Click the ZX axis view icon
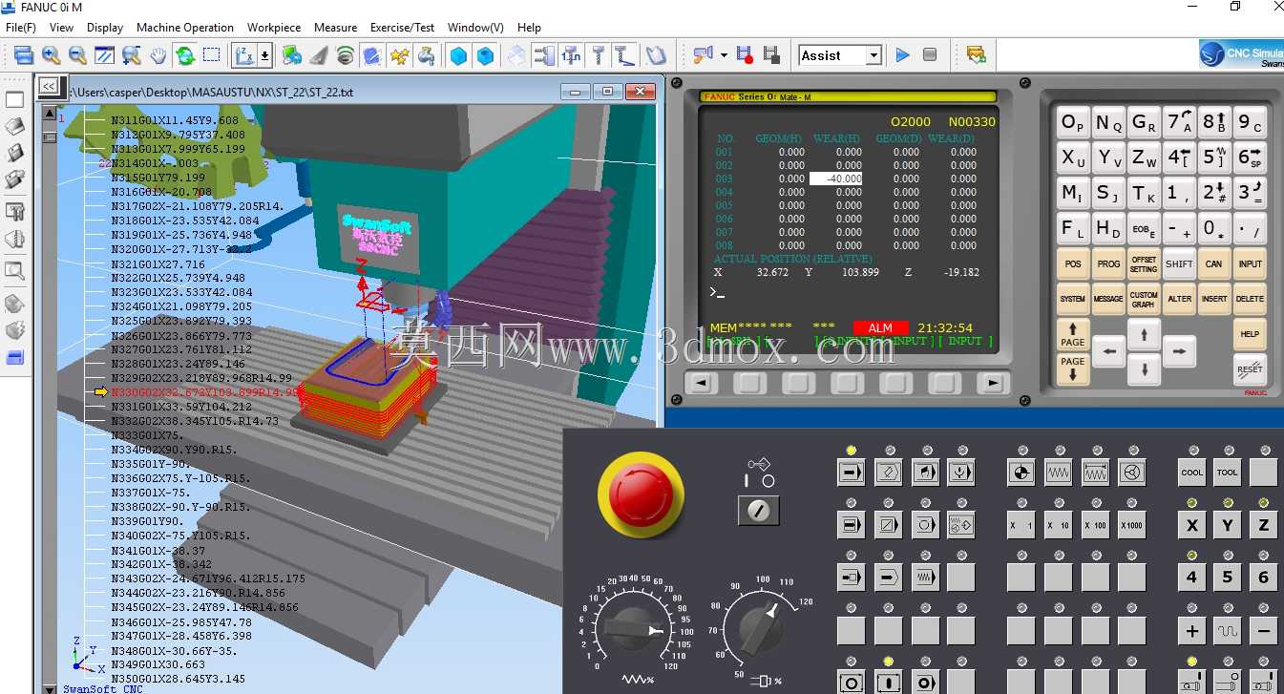The width and height of the screenshot is (1284, 694). pyautogui.click(x=244, y=55)
